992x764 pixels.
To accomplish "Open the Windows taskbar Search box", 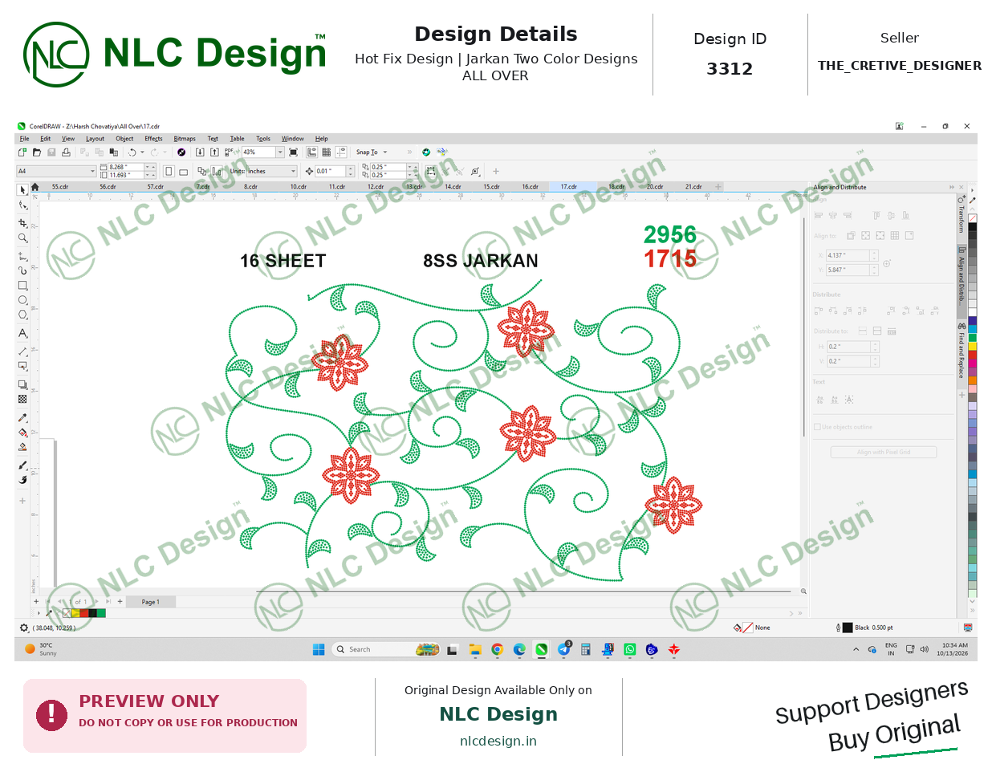I will pos(386,649).
